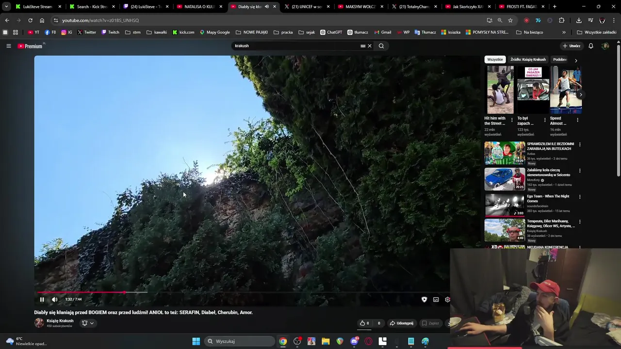Open the 'Twitch' bookmark
The width and height of the screenshot is (621, 349).
(x=110, y=32)
